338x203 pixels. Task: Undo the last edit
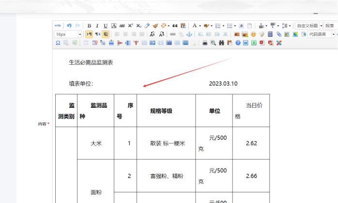[x=69, y=26]
